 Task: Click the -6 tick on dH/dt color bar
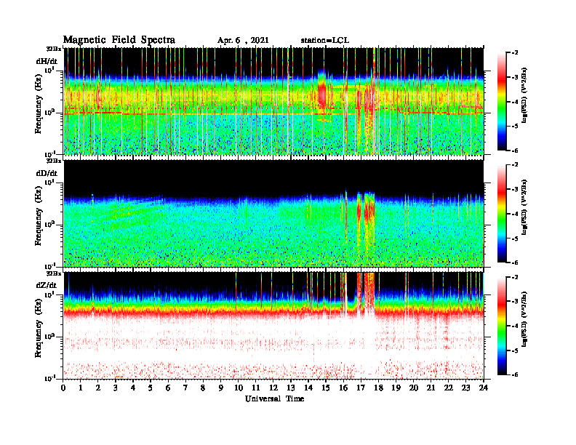pos(516,151)
